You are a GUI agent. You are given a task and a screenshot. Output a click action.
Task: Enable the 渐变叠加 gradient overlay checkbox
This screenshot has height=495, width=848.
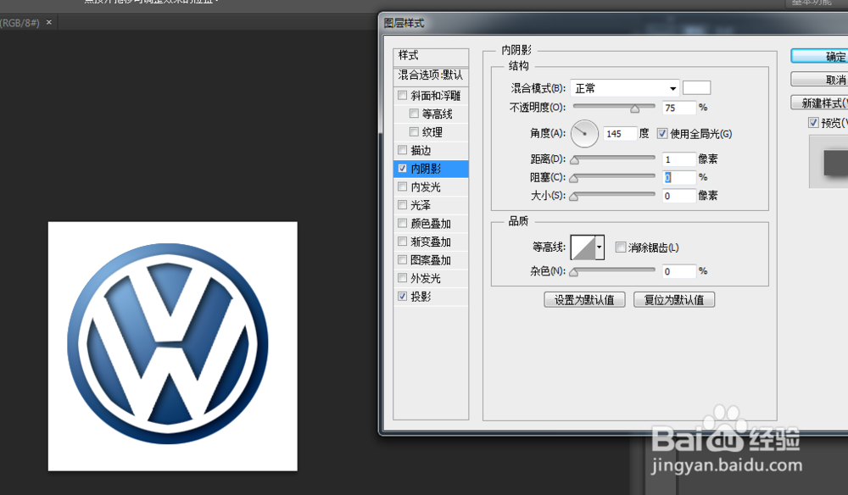(402, 242)
